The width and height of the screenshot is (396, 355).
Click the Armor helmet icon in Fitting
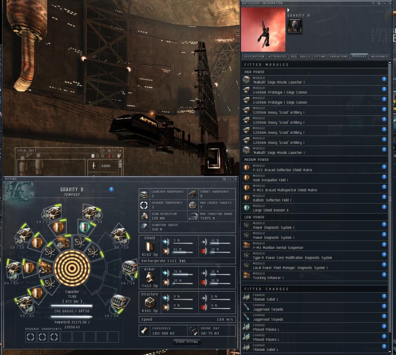pos(150,278)
